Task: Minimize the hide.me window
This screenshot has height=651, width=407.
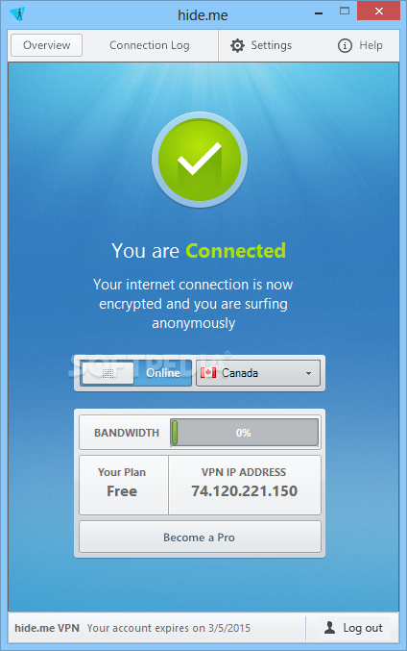Action: click(319, 13)
